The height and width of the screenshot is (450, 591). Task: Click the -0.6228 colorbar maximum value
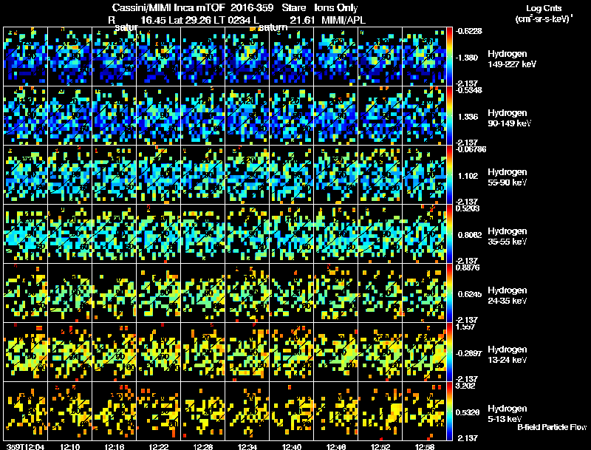point(469,31)
